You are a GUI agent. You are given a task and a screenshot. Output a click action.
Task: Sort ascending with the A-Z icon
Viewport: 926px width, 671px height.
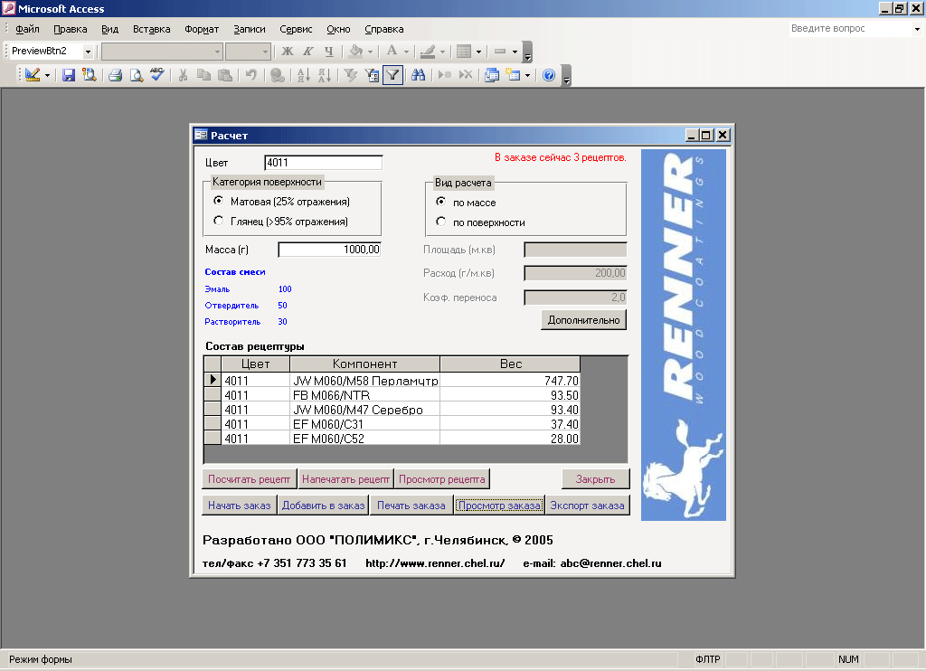click(304, 75)
